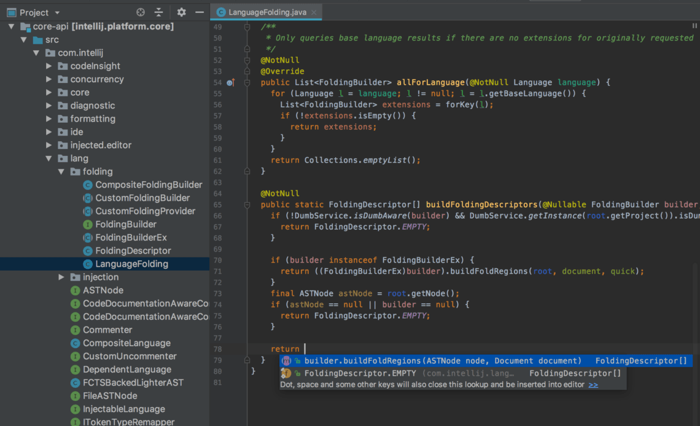Click the Locate/scroll-from-source target icon
This screenshot has width=700, height=426.
click(141, 12)
